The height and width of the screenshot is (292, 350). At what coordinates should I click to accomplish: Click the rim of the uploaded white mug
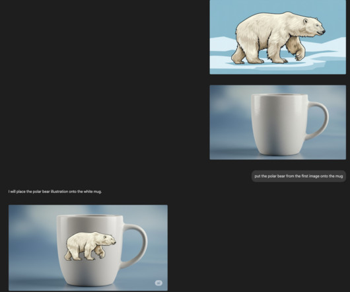coord(279,95)
